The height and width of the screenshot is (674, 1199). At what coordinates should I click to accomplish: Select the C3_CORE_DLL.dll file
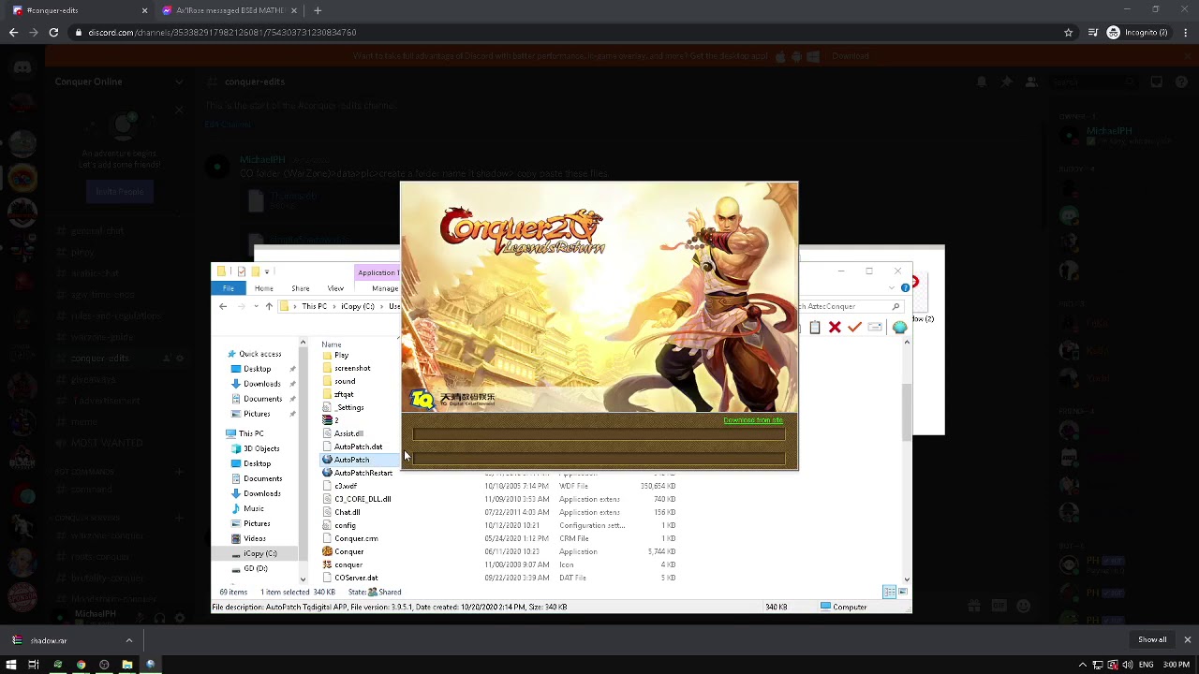pos(357,499)
